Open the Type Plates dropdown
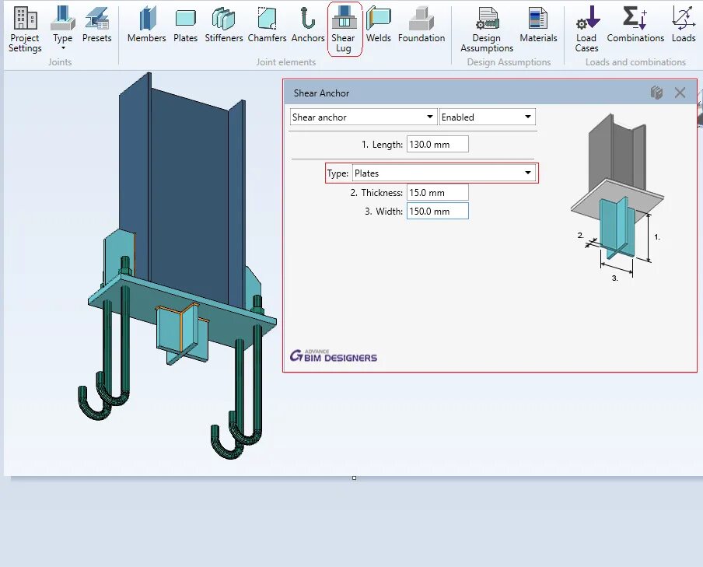 click(444, 173)
